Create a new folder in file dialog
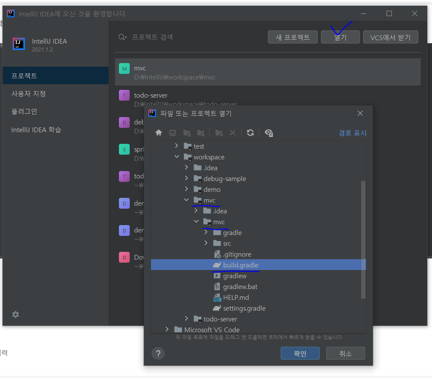432x378 pixels. click(x=219, y=133)
